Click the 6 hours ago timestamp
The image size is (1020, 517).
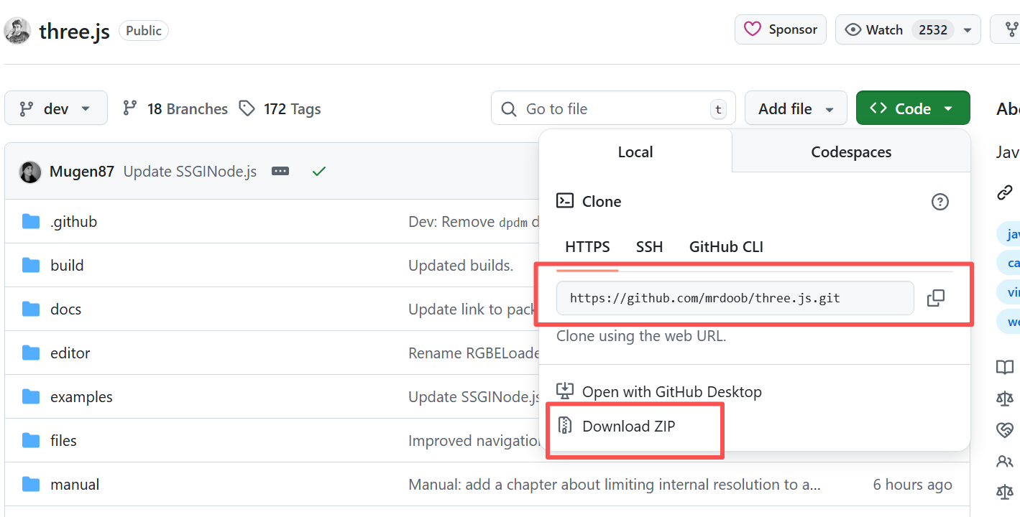coord(912,485)
